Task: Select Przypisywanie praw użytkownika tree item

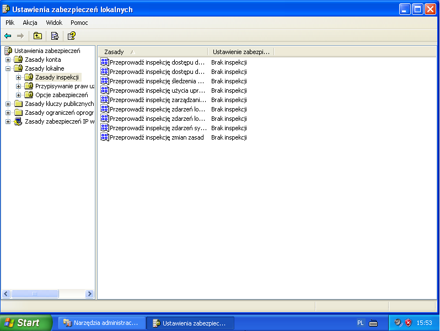Action: coord(65,86)
